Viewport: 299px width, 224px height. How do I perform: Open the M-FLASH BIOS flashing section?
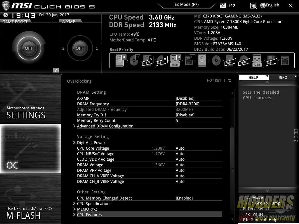click(x=30, y=199)
